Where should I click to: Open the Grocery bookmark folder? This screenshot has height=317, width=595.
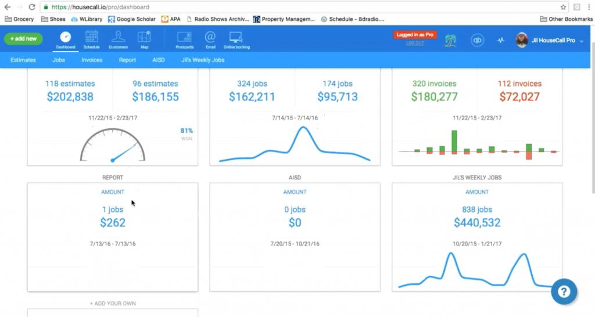click(x=19, y=19)
